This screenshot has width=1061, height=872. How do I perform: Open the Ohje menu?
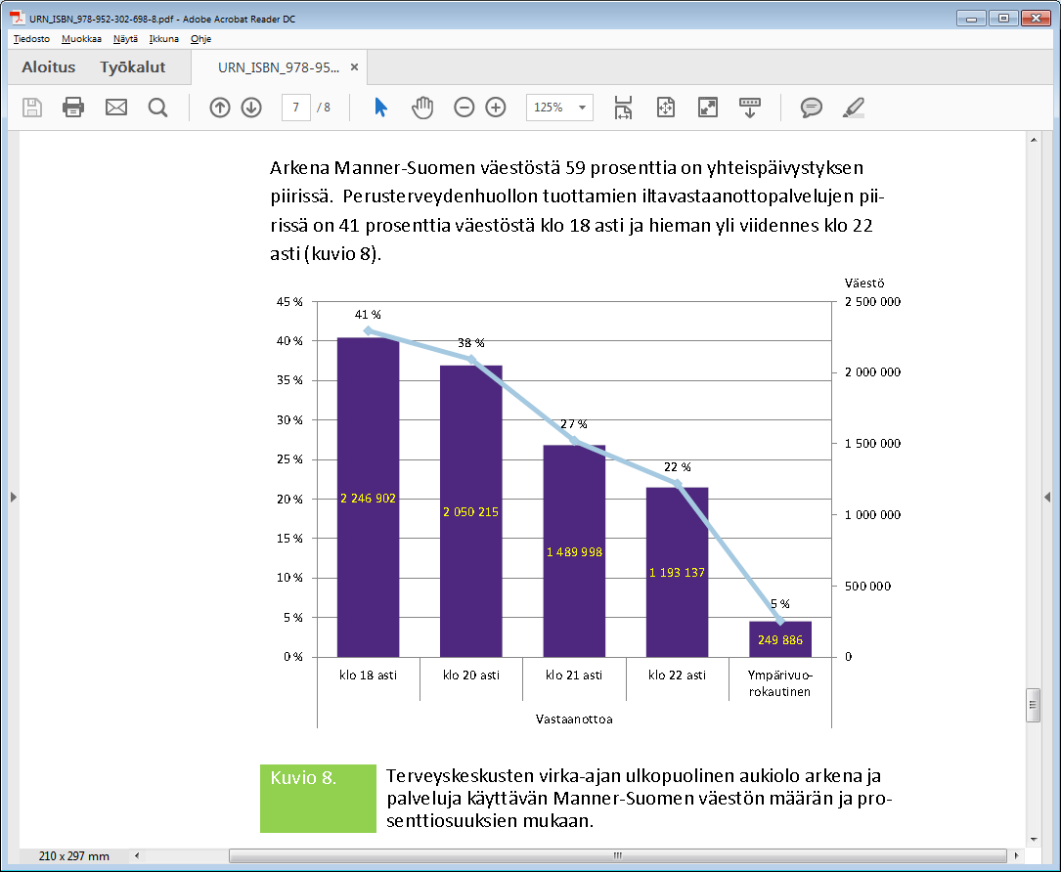[x=201, y=39]
